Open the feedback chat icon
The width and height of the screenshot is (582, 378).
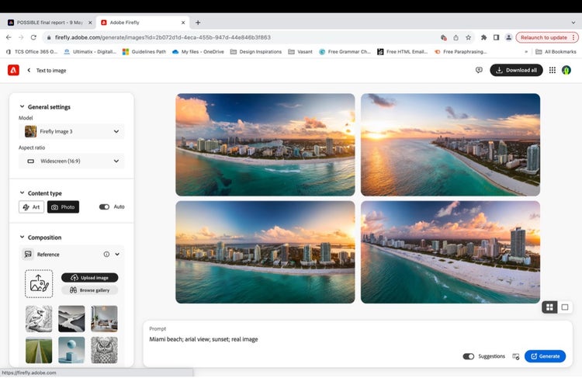(479, 70)
